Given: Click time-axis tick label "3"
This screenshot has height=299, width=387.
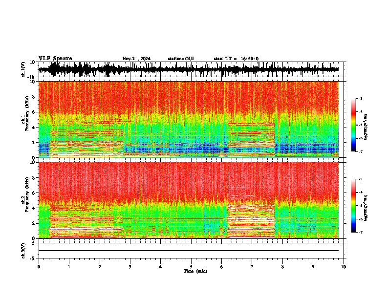Looking at the screenshot, I should pyautogui.click(x=130, y=267).
